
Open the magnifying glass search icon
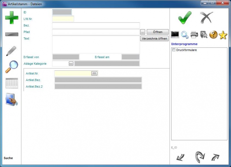pyautogui.click(x=12, y=67)
